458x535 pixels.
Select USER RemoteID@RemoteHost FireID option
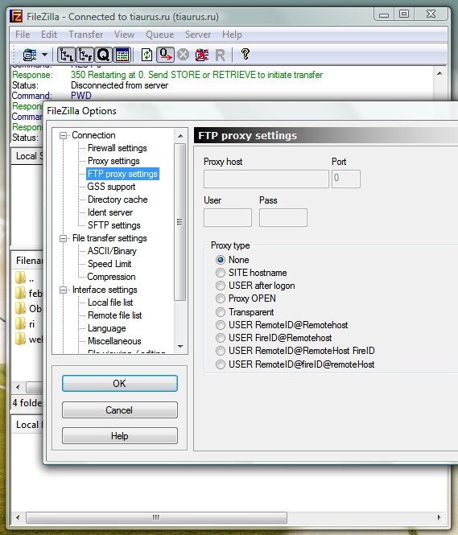[x=221, y=351]
